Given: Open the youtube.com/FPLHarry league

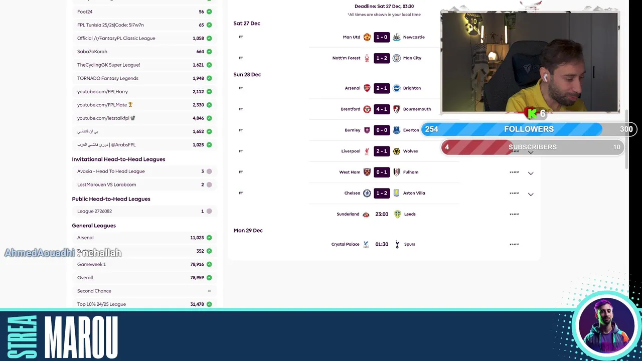Looking at the screenshot, I should 102,92.
